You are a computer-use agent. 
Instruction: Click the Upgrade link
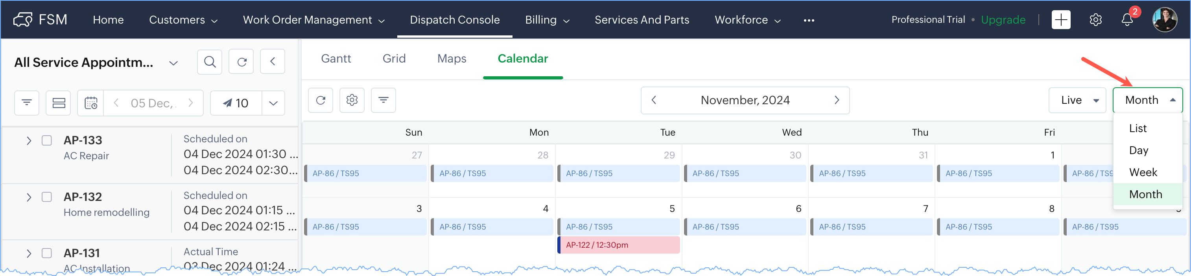point(1003,20)
